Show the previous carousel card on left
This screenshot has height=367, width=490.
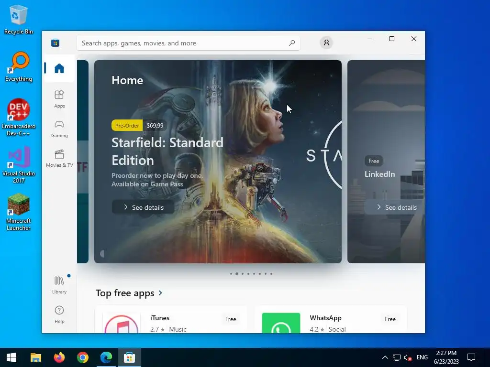83,162
